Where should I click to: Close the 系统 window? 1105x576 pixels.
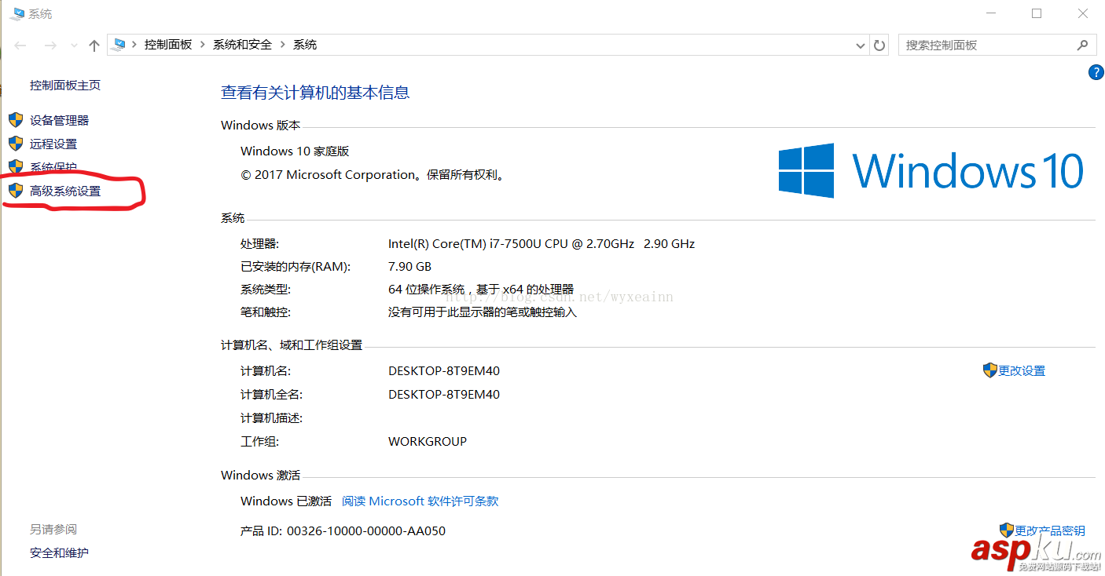(1082, 13)
